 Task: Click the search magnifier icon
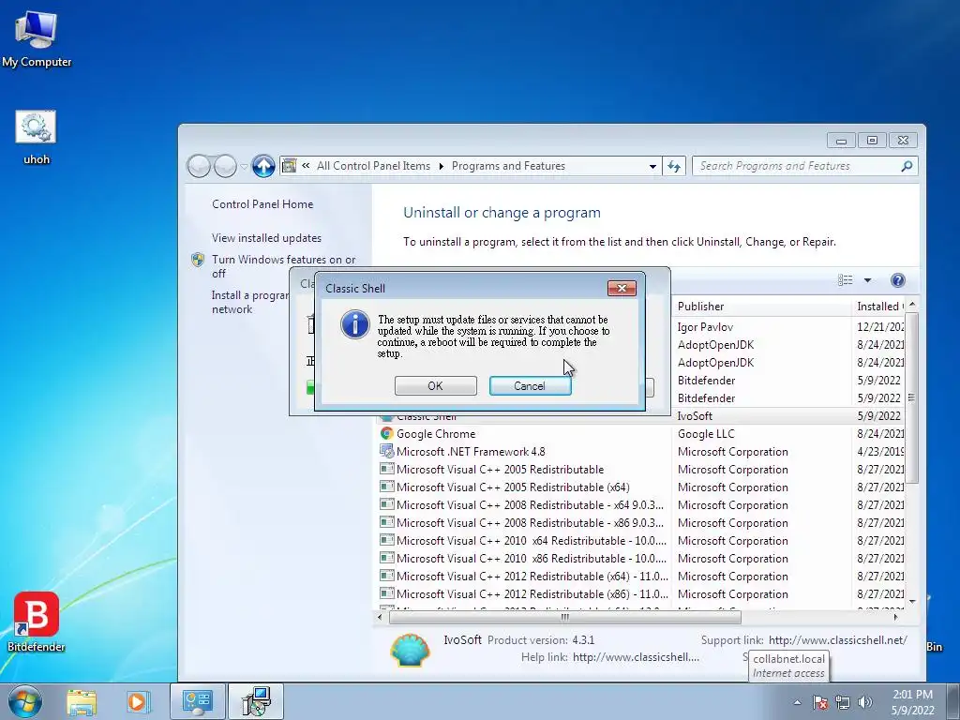[907, 166]
